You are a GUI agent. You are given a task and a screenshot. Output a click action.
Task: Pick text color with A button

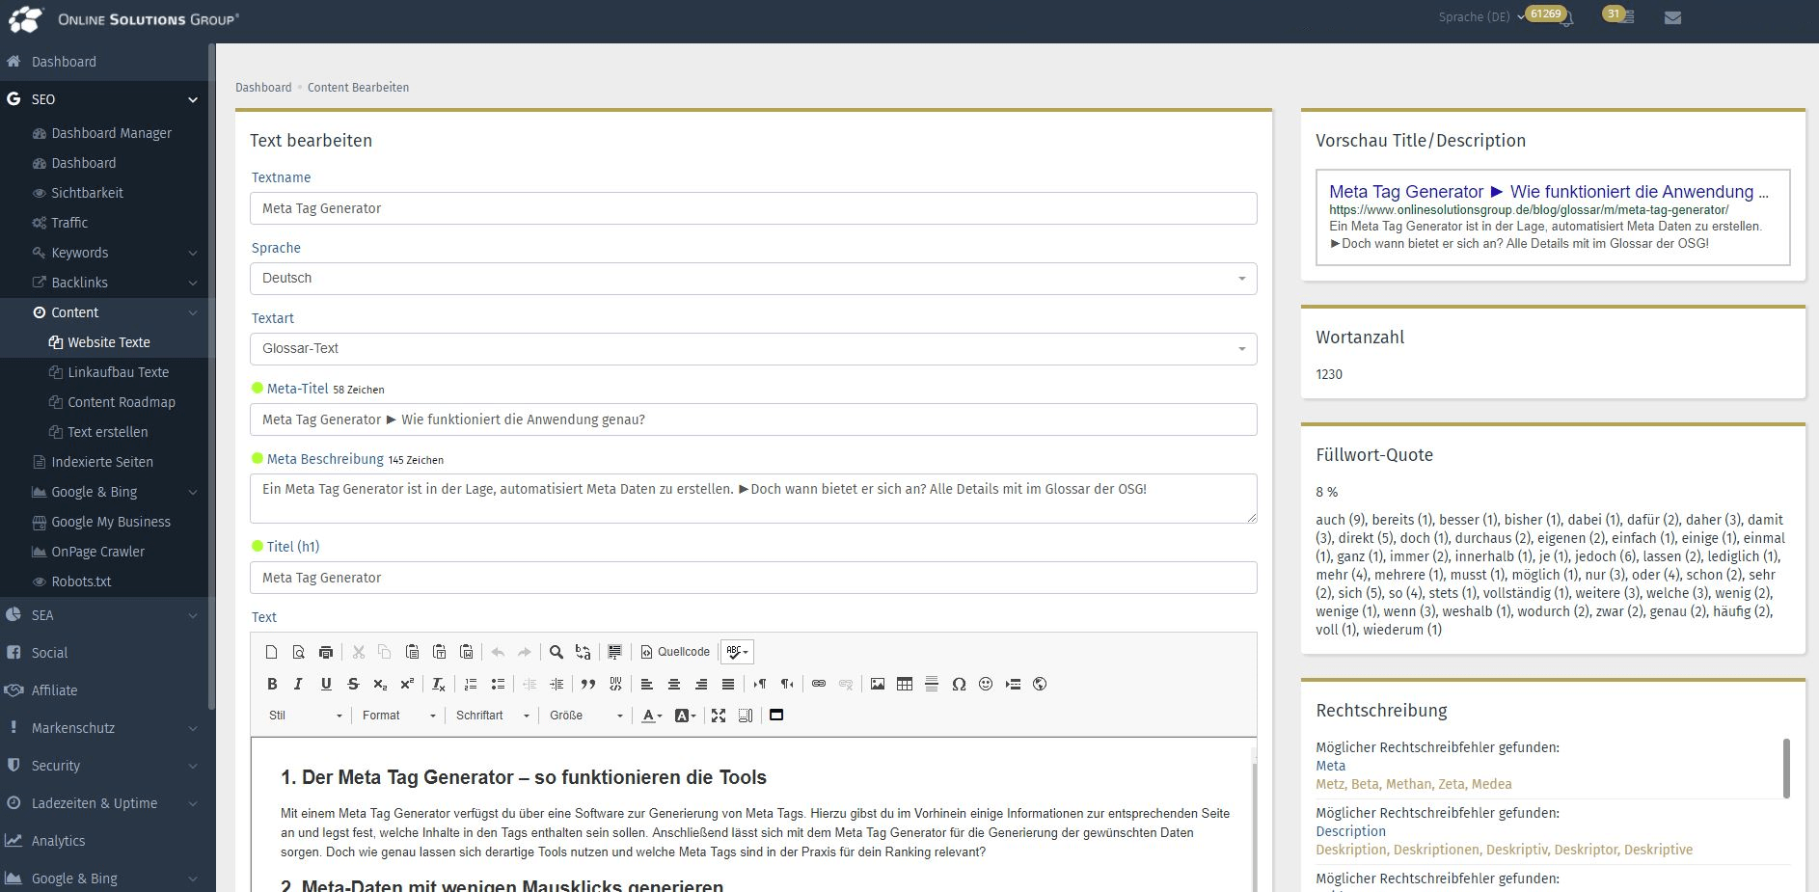652,716
